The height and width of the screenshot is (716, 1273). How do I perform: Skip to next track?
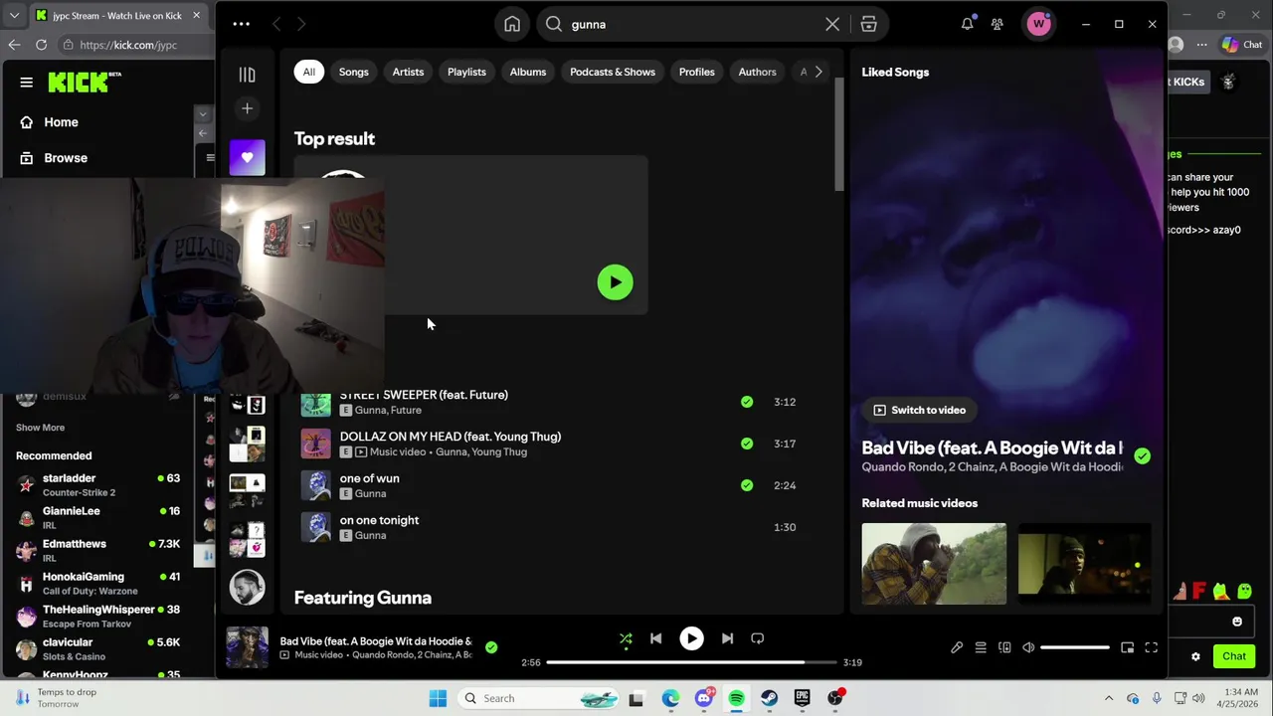[x=727, y=638]
